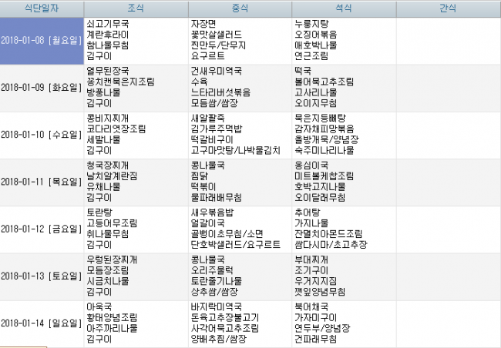Choose the 2018-01-14 [일요일] date cell
Viewport: 501px width, 348px height.
(x=42, y=323)
